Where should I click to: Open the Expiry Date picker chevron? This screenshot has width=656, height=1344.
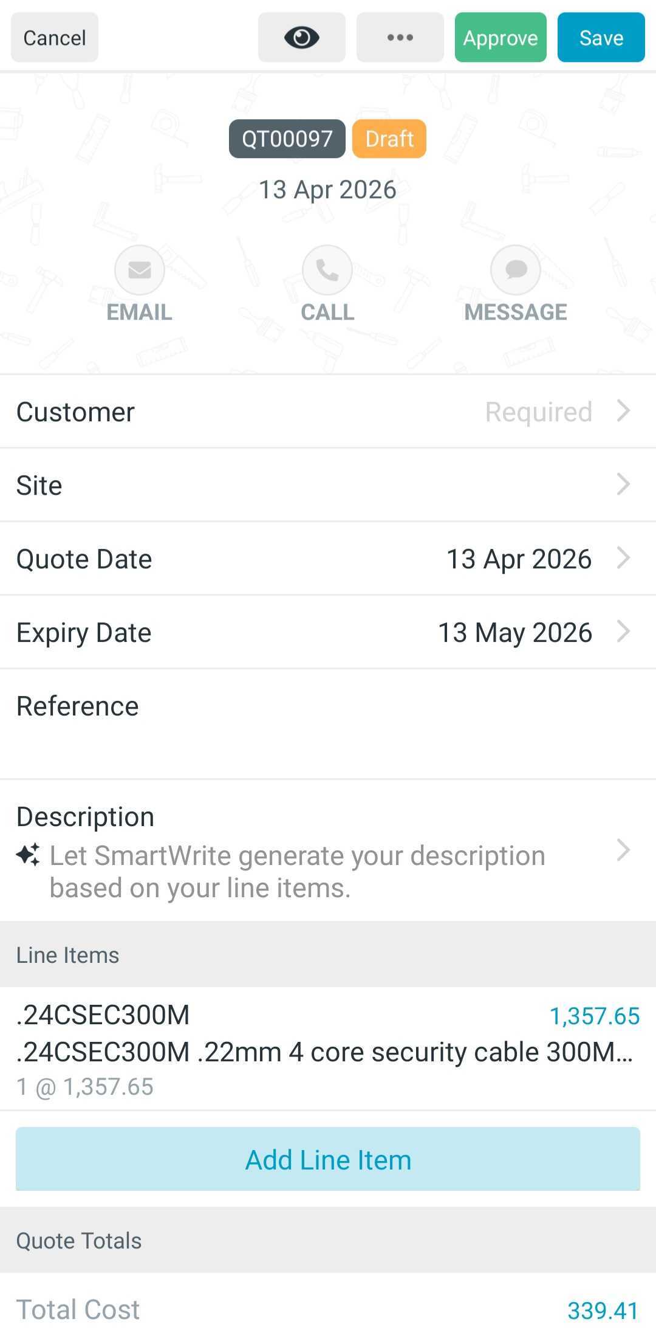click(x=623, y=632)
